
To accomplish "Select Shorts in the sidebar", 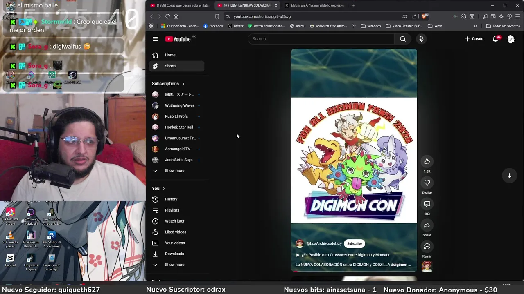I will 177,66.
